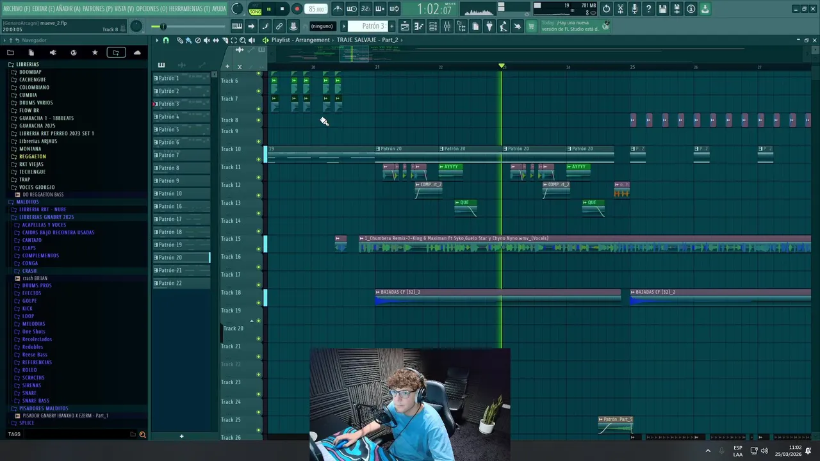Select the playlist Playback speaker tool
The width and height of the screenshot is (820, 461).
(x=251, y=40)
